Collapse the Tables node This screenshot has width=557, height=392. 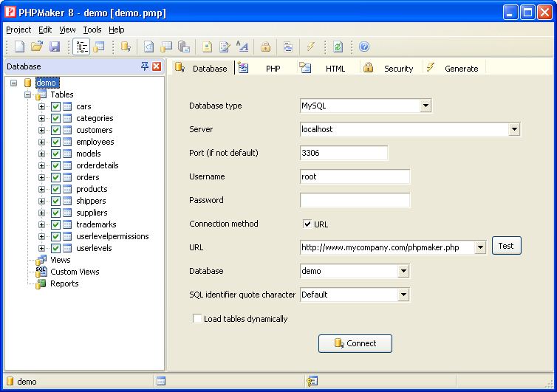[x=27, y=94]
